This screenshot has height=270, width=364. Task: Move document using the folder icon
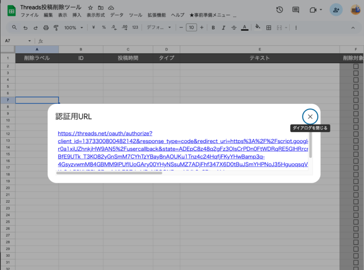[100, 7]
